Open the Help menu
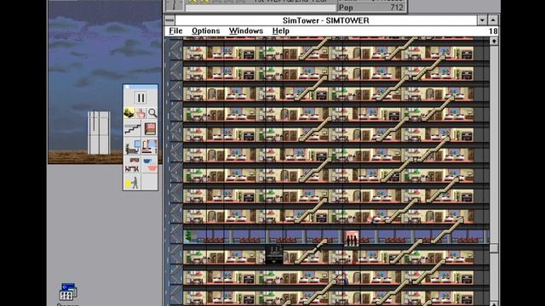Screen dimensions: 545x306 [280, 31]
